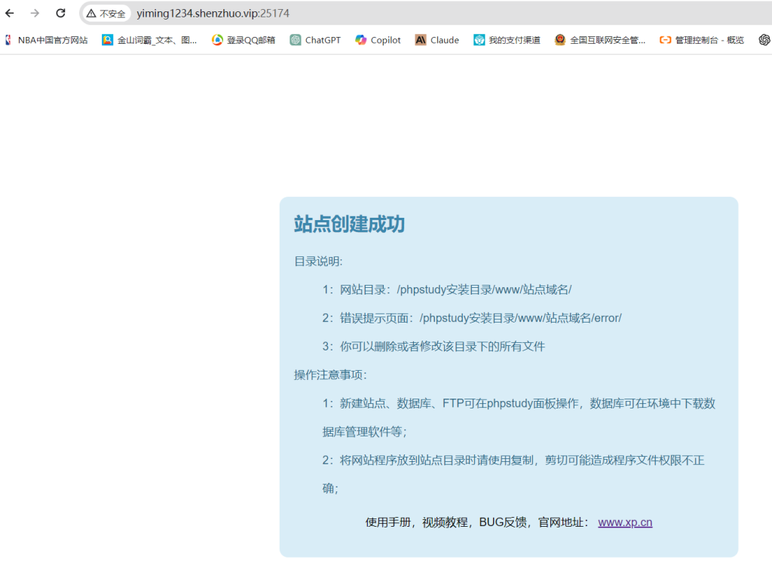Image resolution: width=772 pixels, height=575 pixels.
Task: Follow the www.xp.cn link
Action: [x=625, y=522]
